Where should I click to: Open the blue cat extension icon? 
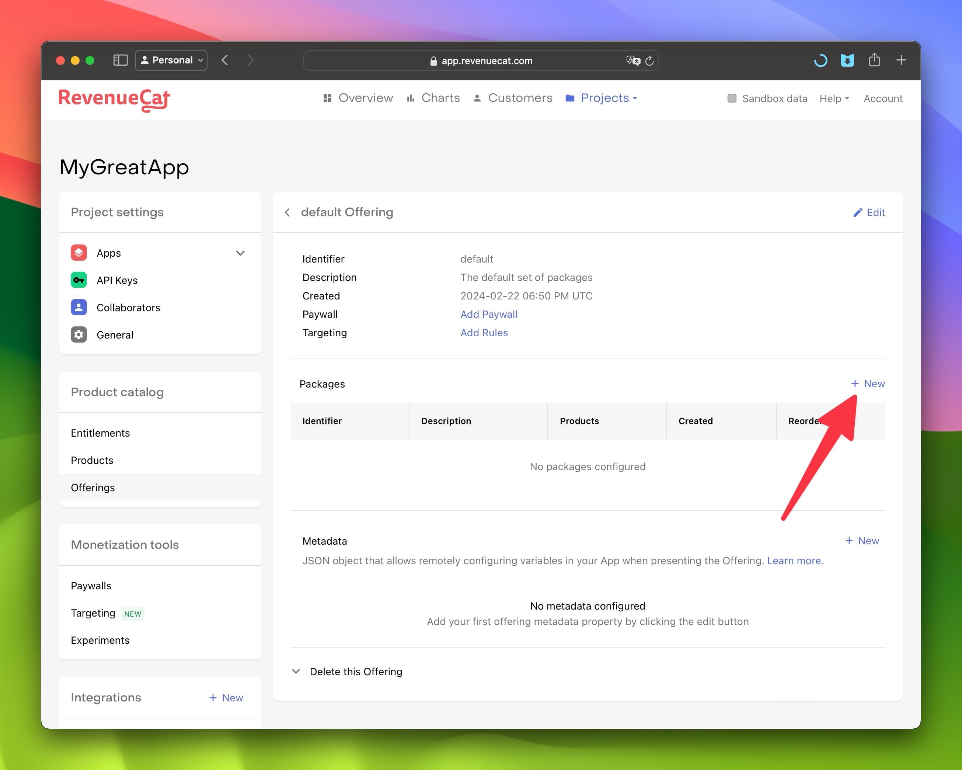point(847,60)
